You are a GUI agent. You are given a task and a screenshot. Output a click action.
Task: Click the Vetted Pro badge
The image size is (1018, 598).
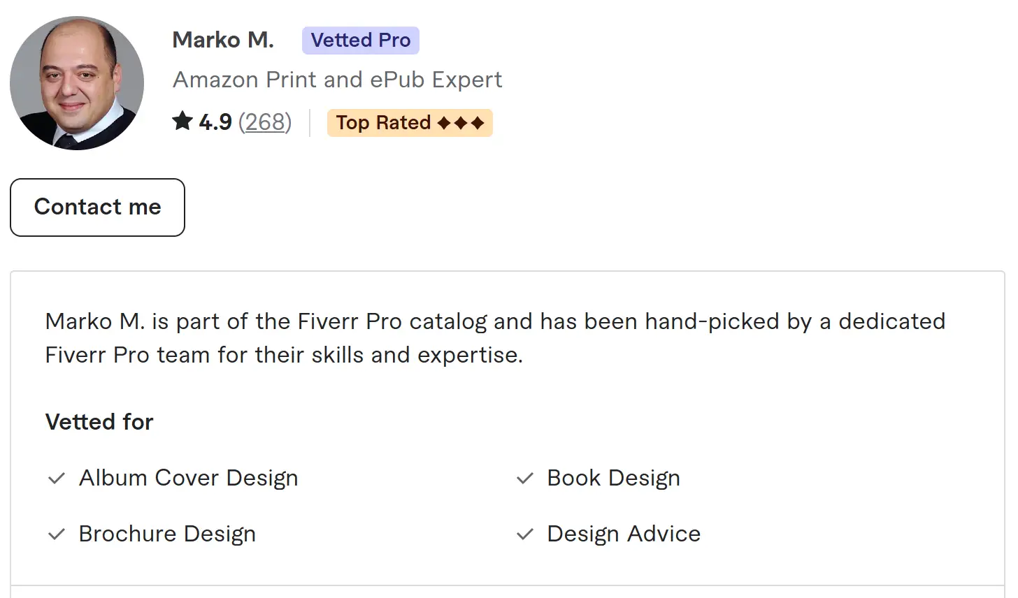pos(361,41)
